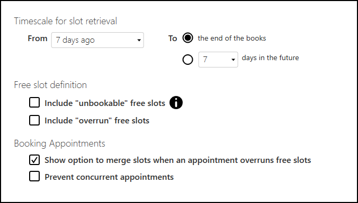Open the "7 days ago" From dropdown

point(97,40)
